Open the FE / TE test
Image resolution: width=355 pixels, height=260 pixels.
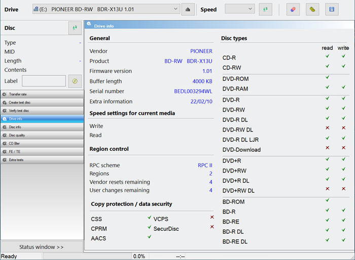pyautogui.click(x=42, y=152)
